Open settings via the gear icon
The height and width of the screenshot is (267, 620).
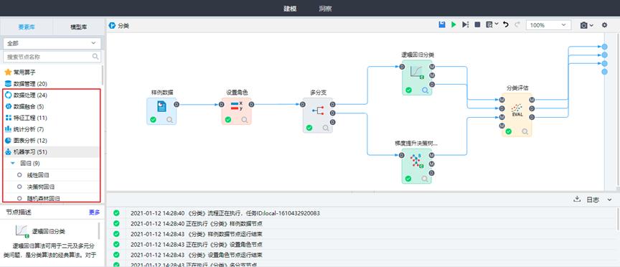[604, 25]
